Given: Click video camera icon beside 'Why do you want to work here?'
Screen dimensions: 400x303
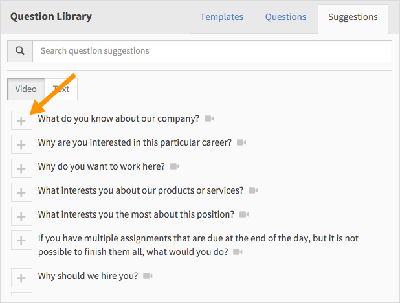Looking at the screenshot, I should [175, 166].
